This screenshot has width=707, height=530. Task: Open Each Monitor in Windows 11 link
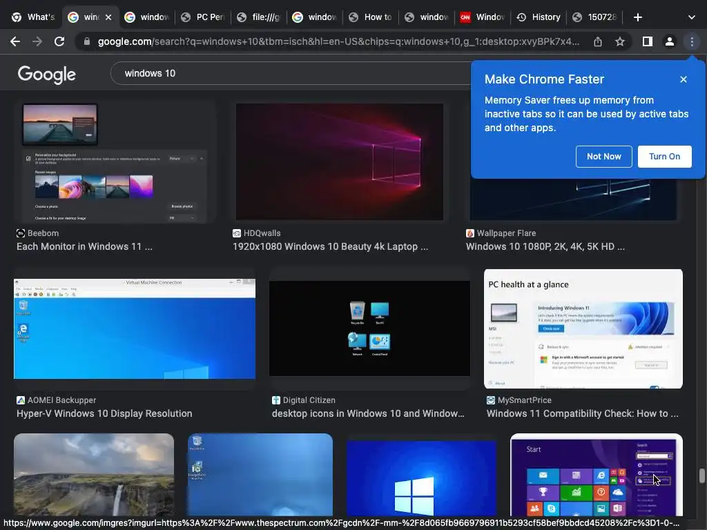(x=84, y=246)
